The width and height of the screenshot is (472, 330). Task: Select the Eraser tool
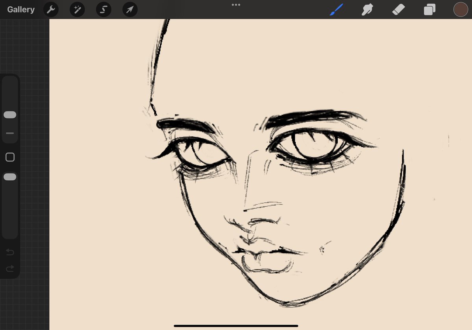[398, 9]
